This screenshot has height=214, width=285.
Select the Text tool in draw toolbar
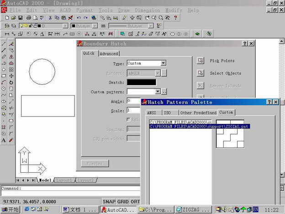(x=4, y=140)
